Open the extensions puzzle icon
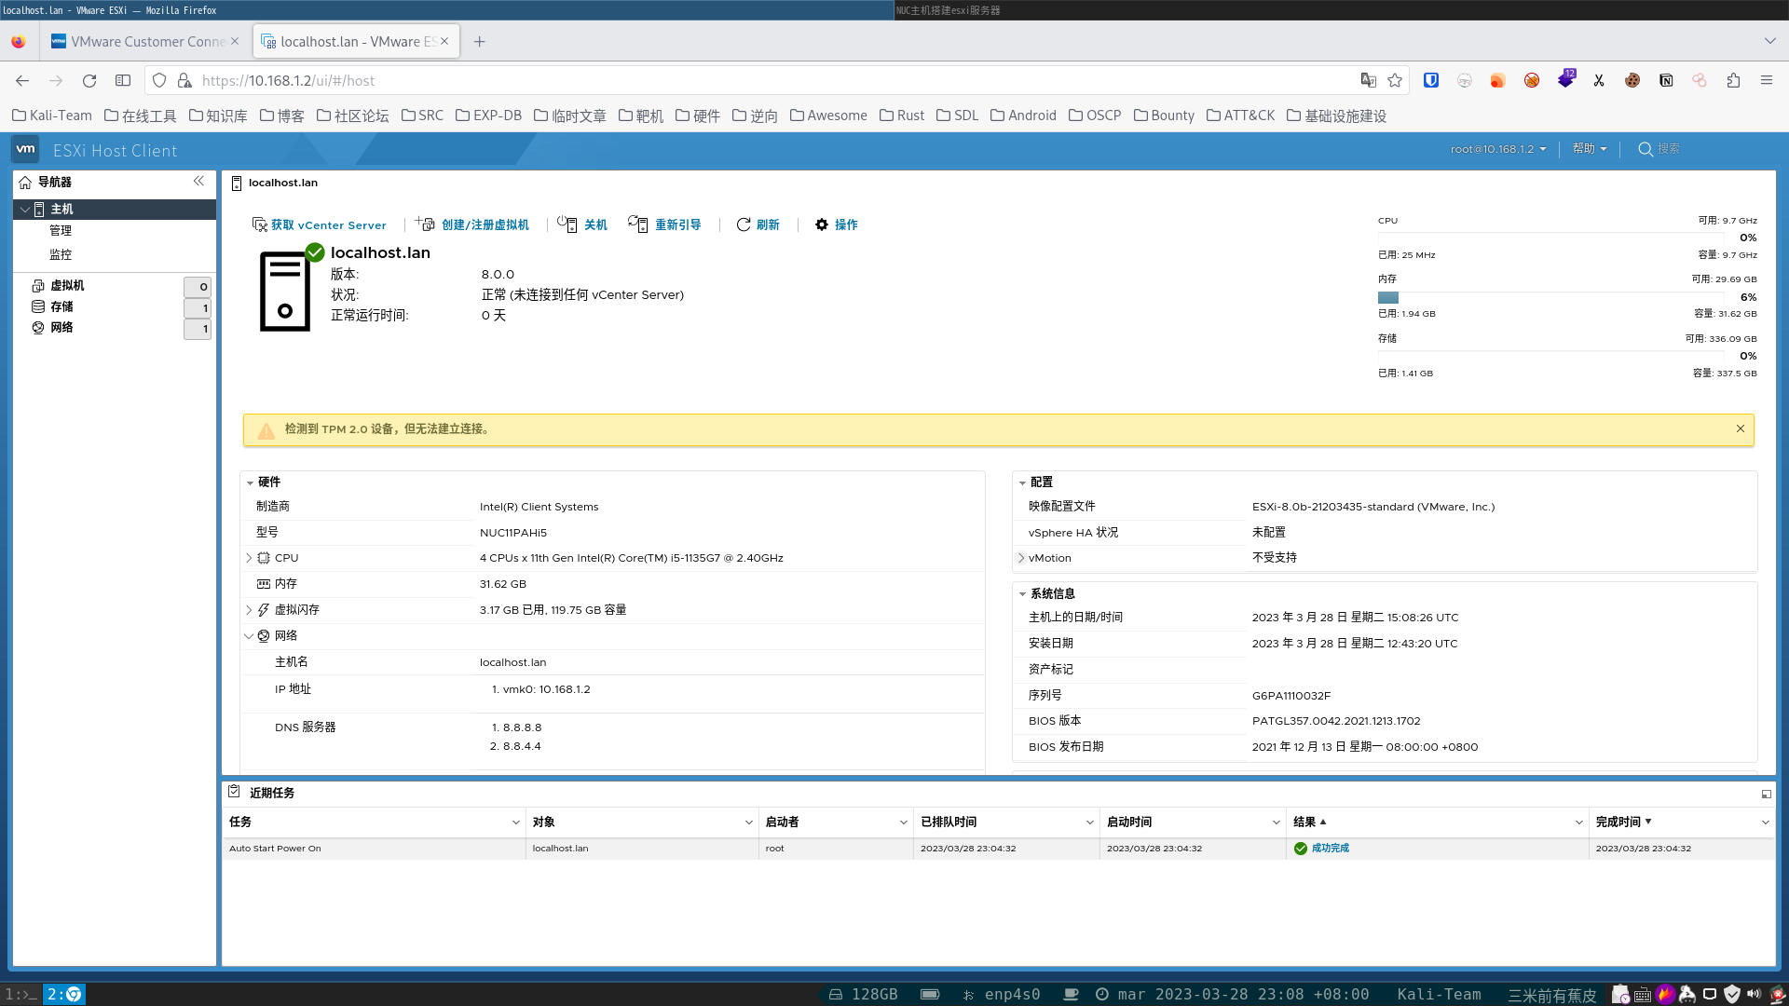 click(1733, 80)
